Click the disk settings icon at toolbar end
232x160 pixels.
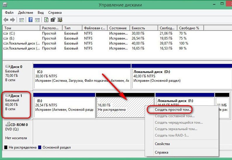click(x=60, y=20)
